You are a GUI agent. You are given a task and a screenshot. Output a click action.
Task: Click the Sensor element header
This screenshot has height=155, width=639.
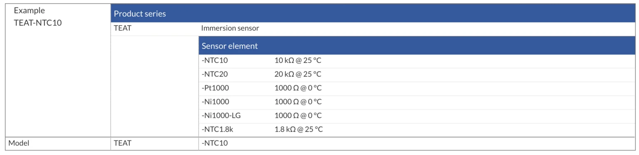(x=417, y=46)
